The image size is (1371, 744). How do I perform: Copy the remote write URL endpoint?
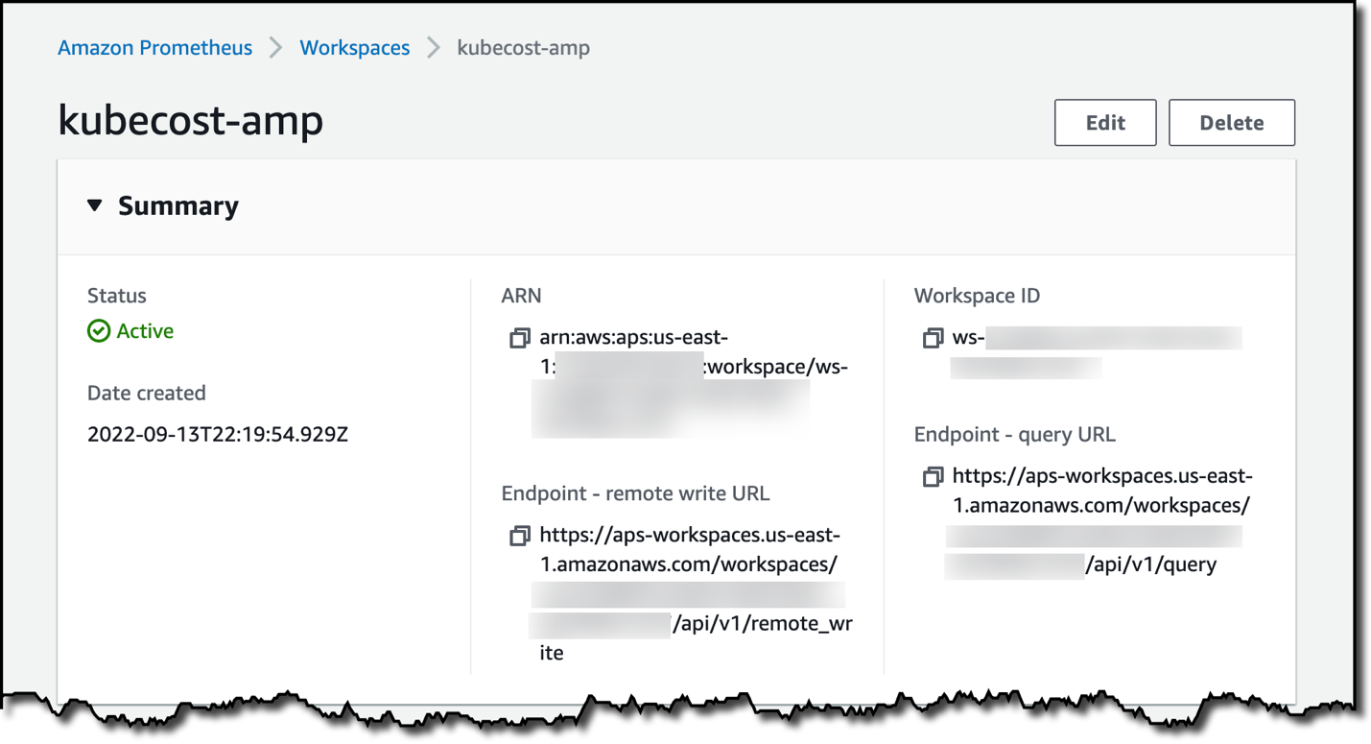point(520,536)
